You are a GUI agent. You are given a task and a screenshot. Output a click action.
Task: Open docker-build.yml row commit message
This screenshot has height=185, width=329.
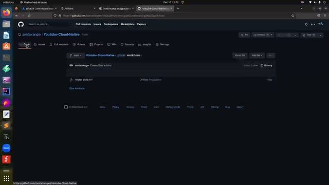pyautogui.click(x=151, y=80)
